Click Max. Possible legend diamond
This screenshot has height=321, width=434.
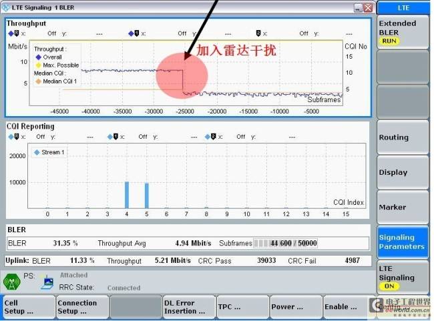(x=39, y=65)
